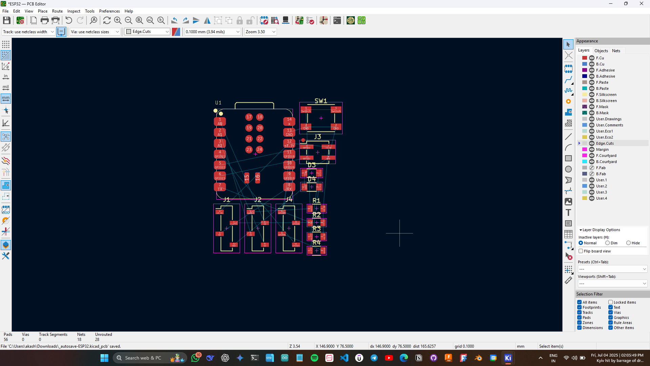
Task: Open the Track width dropdown
Action: (28, 32)
